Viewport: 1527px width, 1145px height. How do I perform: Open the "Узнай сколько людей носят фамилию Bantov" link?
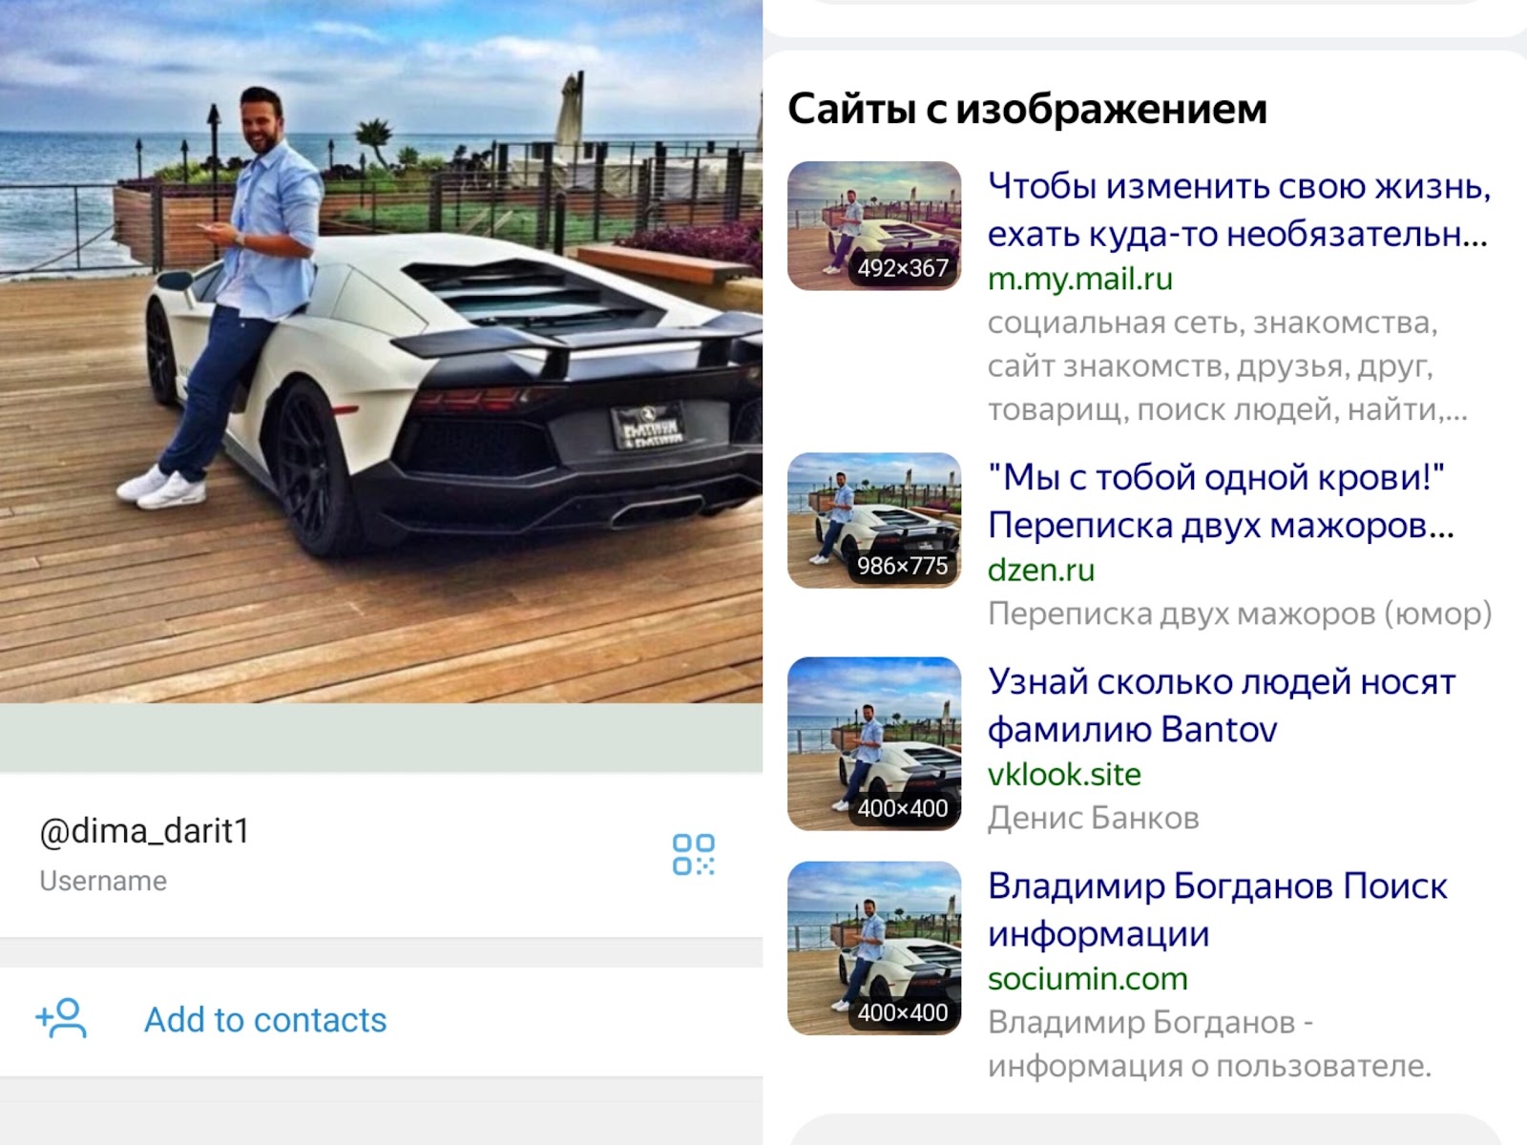coord(1222,705)
